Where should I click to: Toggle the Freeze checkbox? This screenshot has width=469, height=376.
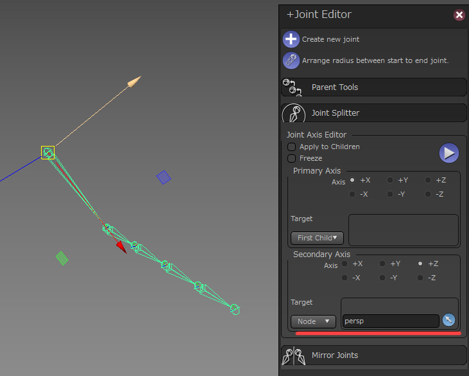pos(291,158)
